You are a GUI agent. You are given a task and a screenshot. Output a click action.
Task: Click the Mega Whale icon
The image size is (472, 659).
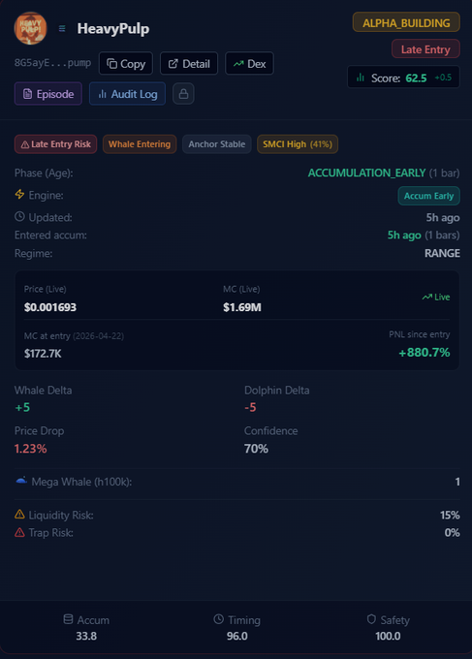tap(21, 481)
